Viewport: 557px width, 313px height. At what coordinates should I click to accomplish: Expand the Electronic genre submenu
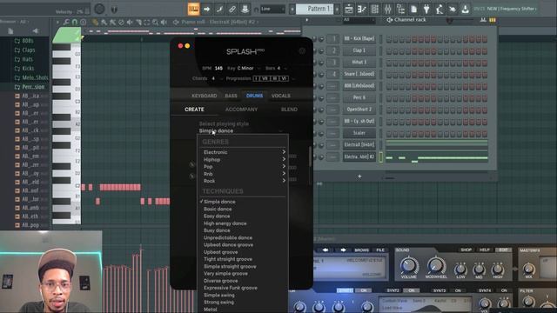tap(244, 152)
